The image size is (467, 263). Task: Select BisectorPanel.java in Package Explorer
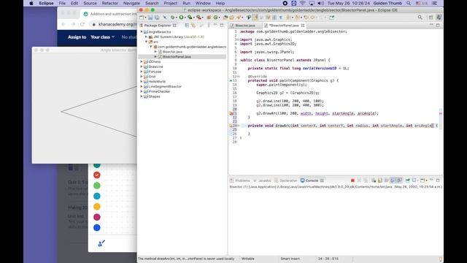pos(177,57)
